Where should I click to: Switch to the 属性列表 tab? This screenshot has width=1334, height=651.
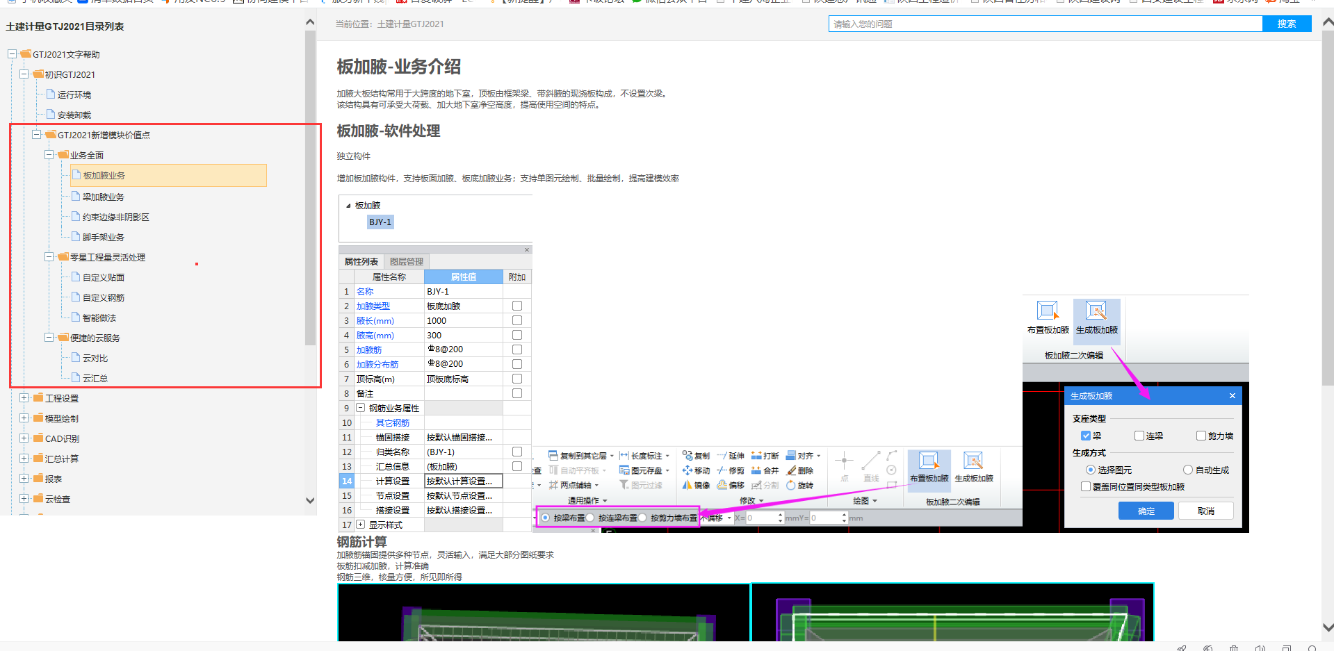pos(361,261)
